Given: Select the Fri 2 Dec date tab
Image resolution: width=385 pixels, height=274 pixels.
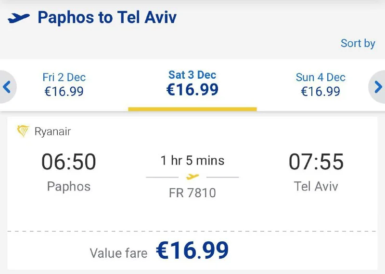Looking at the screenshot, I should 64,84.
